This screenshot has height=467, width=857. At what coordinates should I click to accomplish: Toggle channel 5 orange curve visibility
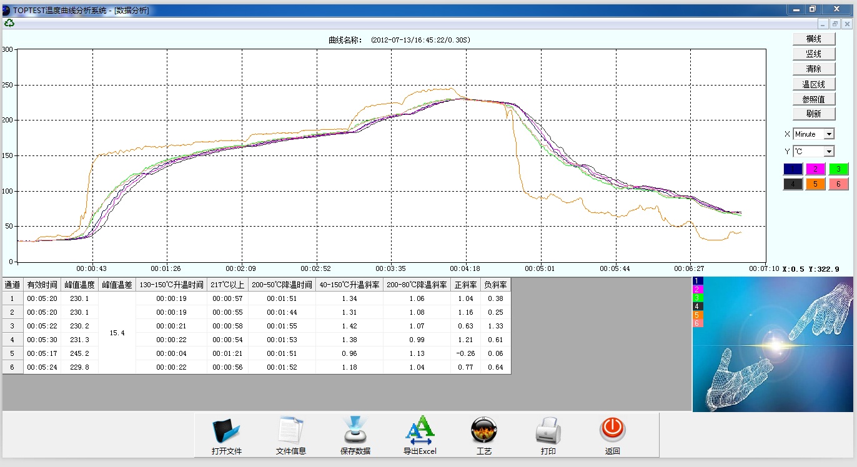(815, 184)
